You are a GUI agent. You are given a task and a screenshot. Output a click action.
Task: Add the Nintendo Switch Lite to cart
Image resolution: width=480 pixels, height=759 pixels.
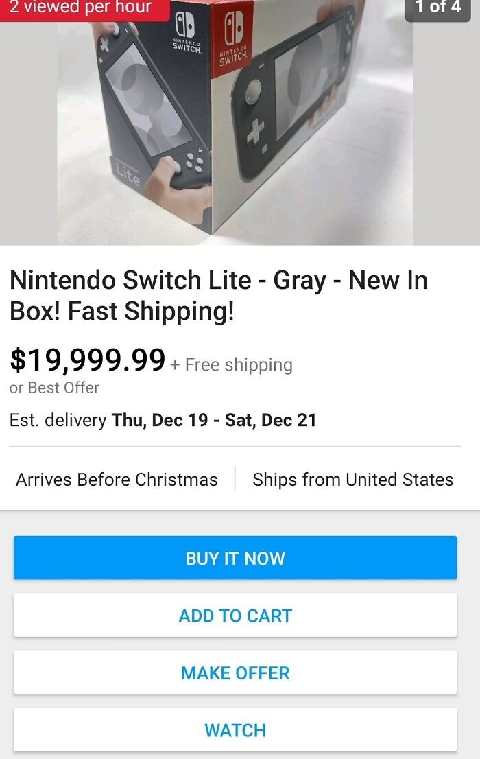(x=235, y=615)
